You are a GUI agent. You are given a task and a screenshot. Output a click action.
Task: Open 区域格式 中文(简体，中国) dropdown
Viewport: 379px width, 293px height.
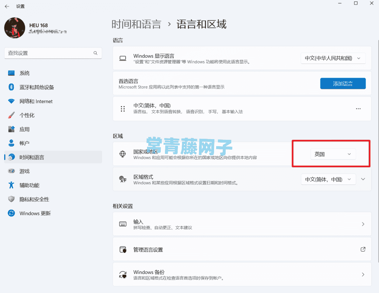click(328, 179)
